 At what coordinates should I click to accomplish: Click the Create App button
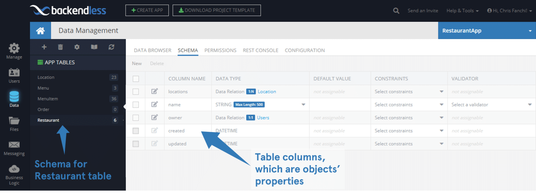pyautogui.click(x=147, y=10)
